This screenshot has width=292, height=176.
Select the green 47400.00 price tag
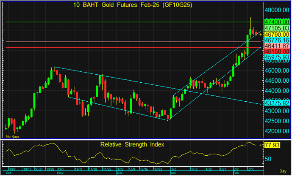click(276, 21)
